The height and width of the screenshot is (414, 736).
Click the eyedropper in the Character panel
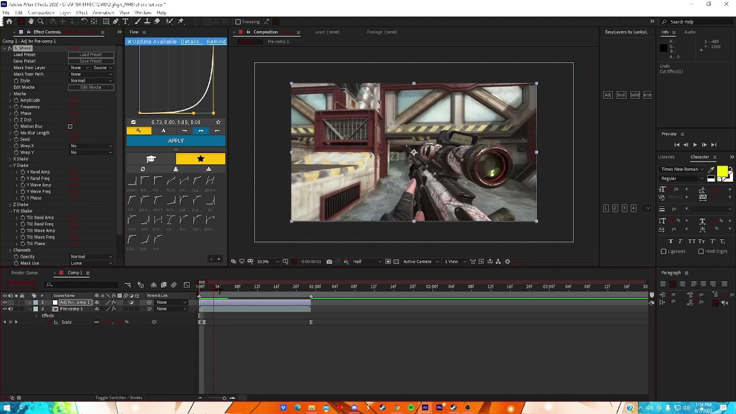pyautogui.click(x=711, y=170)
